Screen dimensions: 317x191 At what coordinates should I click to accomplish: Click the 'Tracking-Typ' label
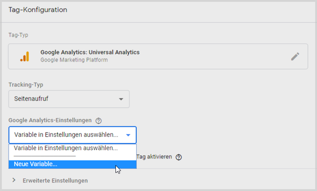pyautogui.click(x=26, y=85)
